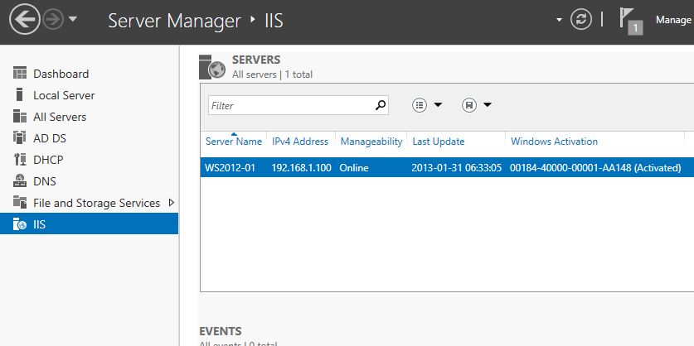Screen dimensions: 694x346
Task: Open the save query dropdown arrow
Action: (488, 105)
